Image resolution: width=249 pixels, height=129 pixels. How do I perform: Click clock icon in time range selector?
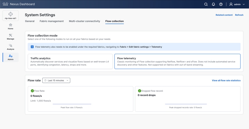click(x=46, y=80)
